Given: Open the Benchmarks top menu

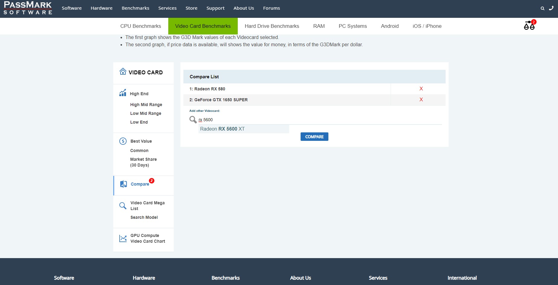Looking at the screenshot, I should pos(135,8).
